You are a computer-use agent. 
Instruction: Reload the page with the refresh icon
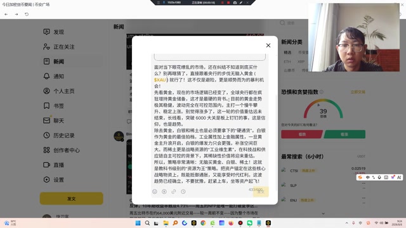27,14
